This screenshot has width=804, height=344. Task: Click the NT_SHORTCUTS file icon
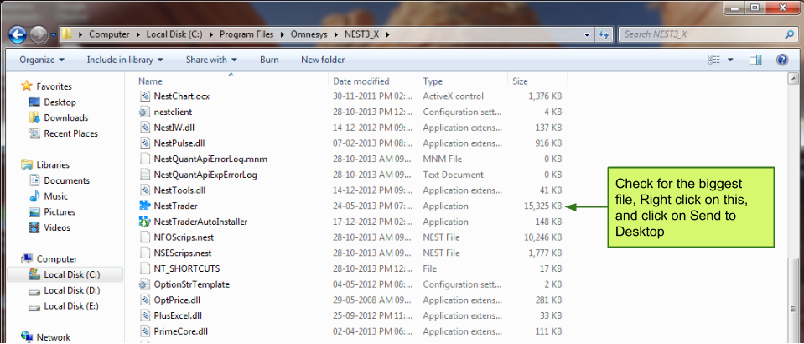[x=144, y=268]
